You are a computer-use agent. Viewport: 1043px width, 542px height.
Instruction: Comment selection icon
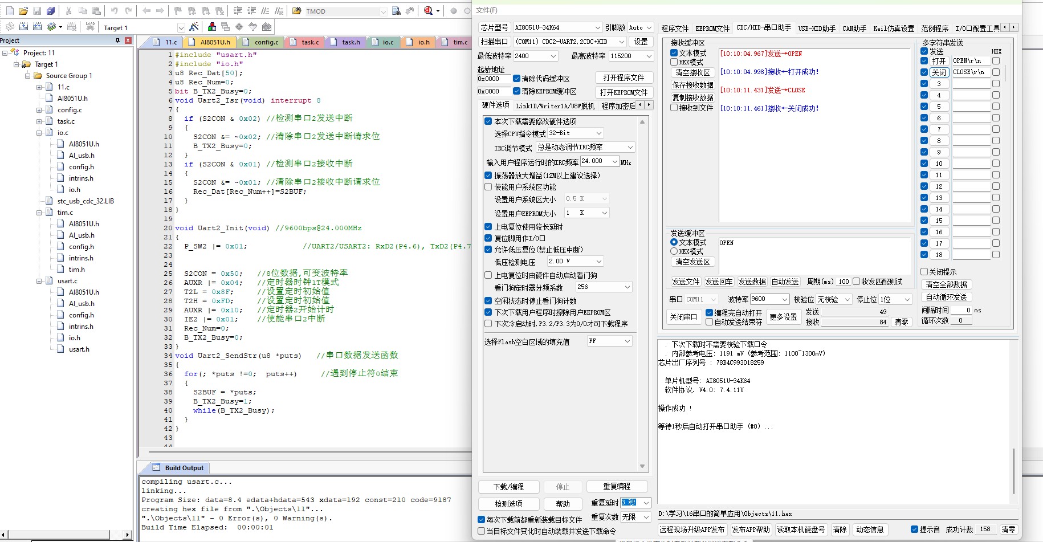click(x=265, y=11)
